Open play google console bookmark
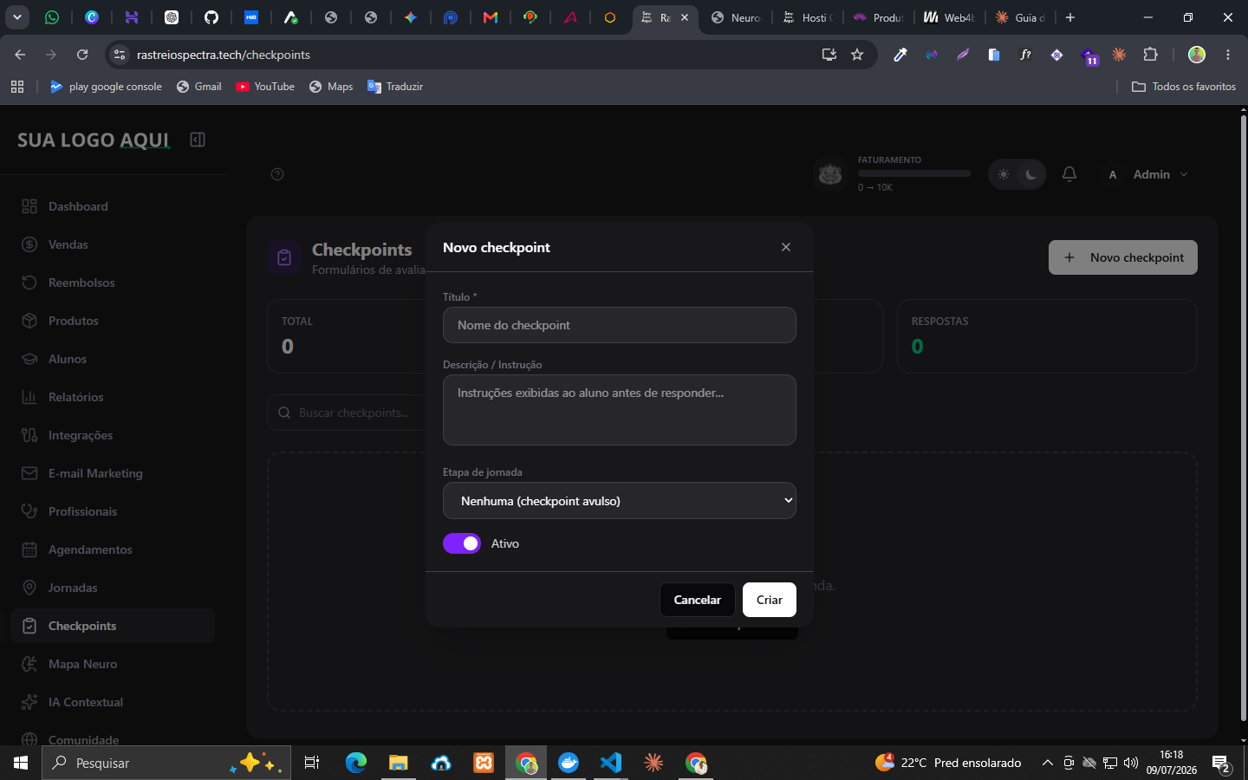The image size is (1248, 780). point(106,87)
